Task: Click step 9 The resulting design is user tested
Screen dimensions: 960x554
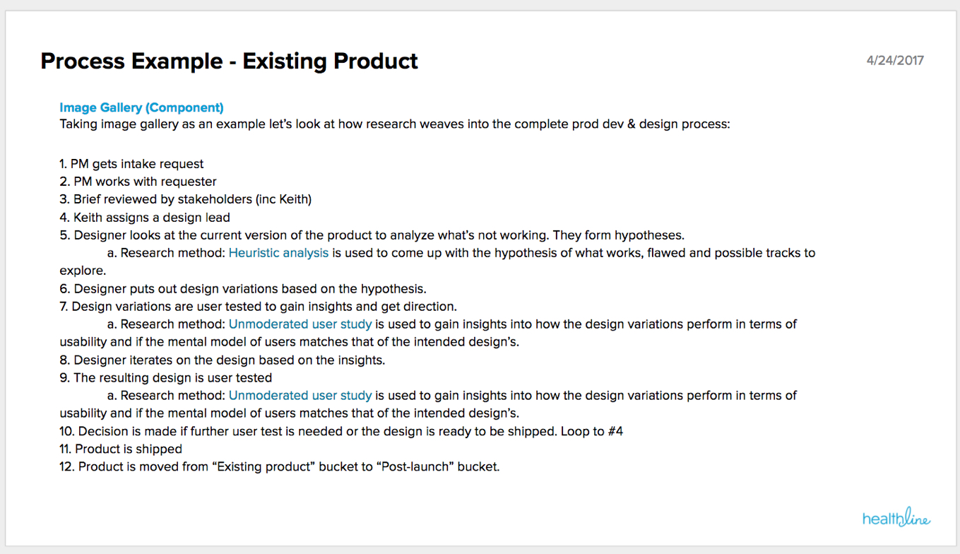Action: point(166,377)
